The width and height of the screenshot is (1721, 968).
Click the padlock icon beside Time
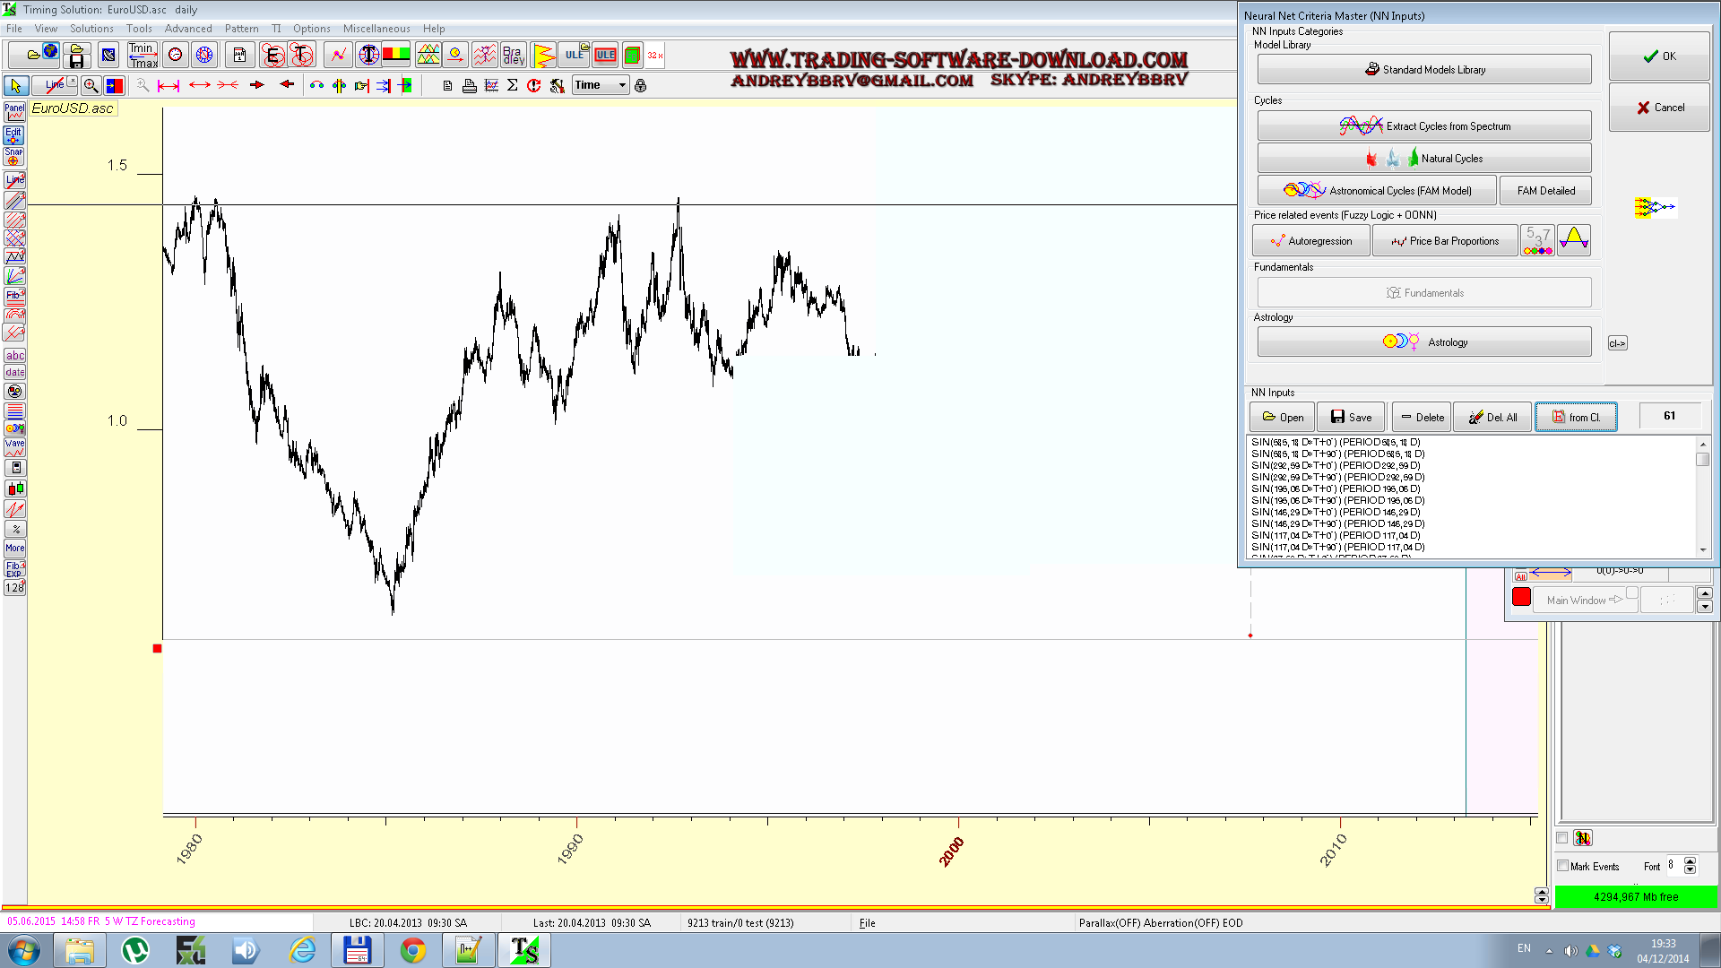[x=640, y=86]
